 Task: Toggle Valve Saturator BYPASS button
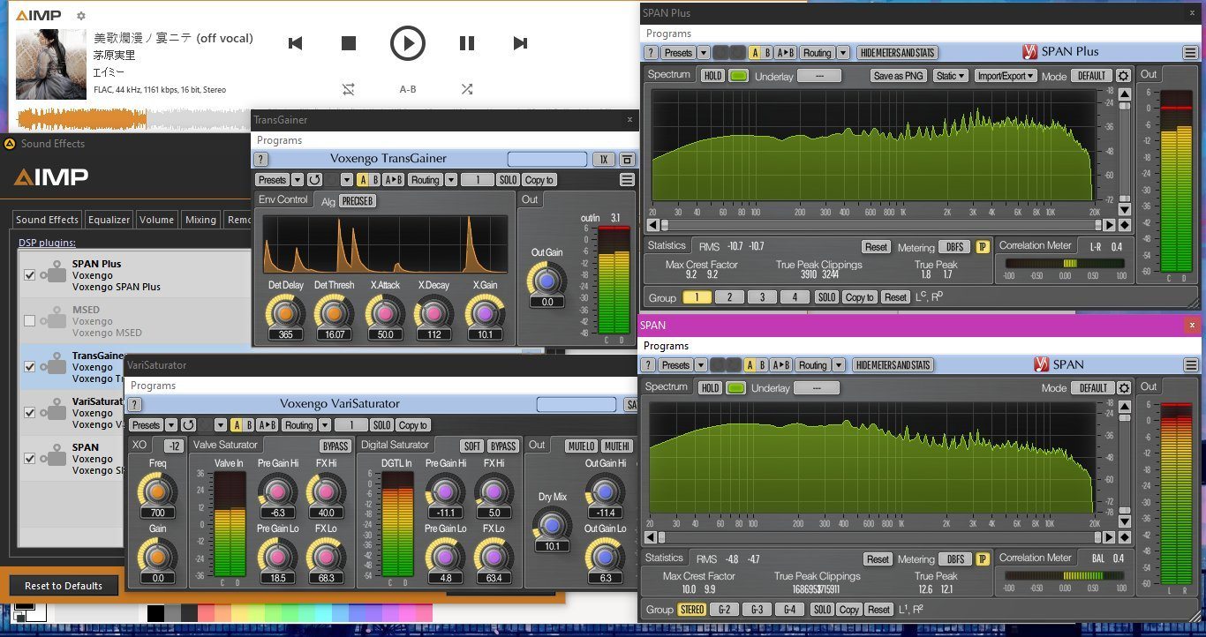coord(335,446)
